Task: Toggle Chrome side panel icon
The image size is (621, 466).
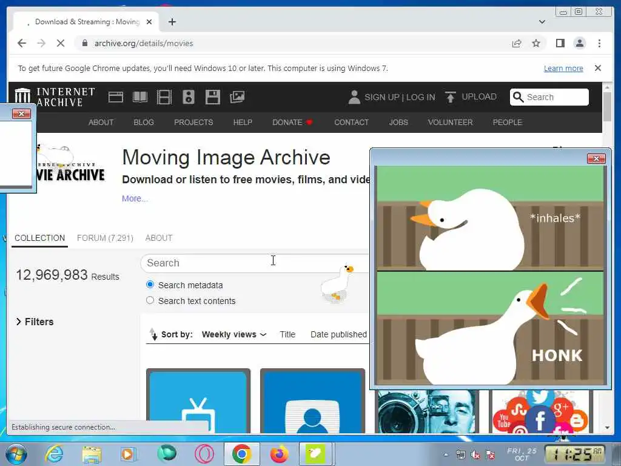Action: pos(560,43)
